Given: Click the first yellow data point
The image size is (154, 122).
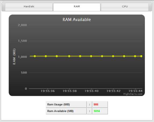Looking at the screenshot, I should (35, 56).
